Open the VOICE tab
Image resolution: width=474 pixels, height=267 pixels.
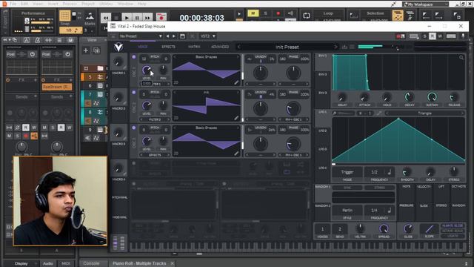point(142,47)
